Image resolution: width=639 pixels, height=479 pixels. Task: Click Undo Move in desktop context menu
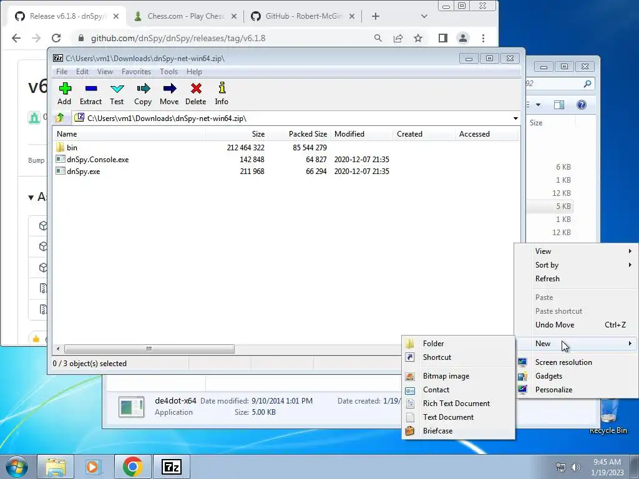(576, 324)
